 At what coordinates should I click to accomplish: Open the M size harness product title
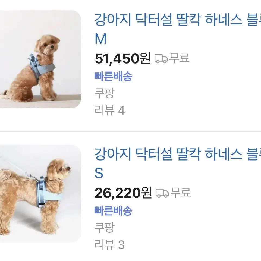coord(178,29)
